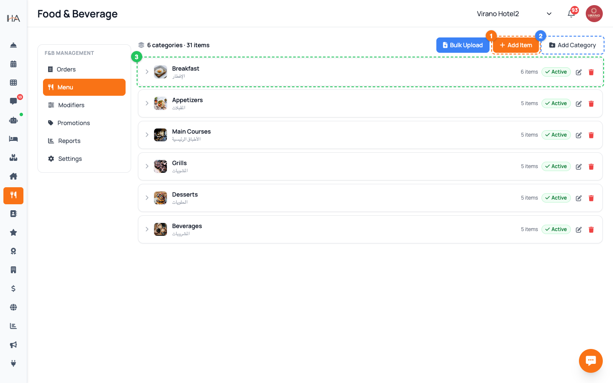Open the dollar sign finance icon
This screenshot has width=613, height=383.
pyautogui.click(x=14, y=289)
